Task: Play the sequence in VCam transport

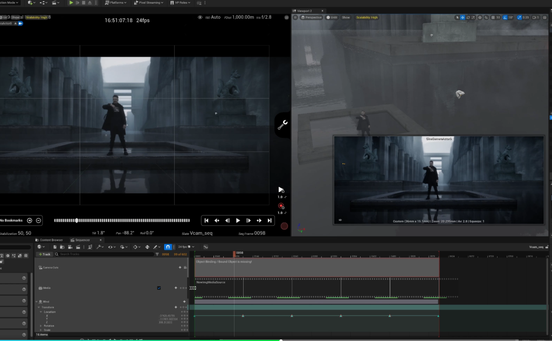Action: pos(238,220)
